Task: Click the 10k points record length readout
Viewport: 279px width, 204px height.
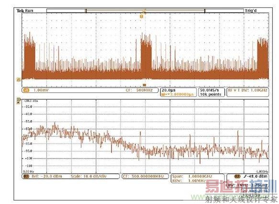Action: [210, 94]
